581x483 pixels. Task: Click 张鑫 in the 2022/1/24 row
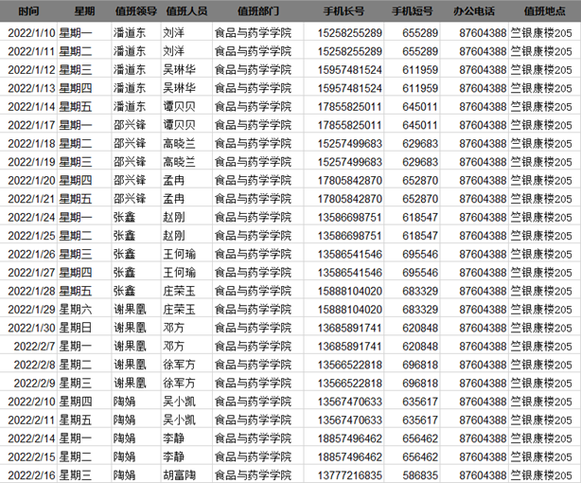[x=125, y=217]
